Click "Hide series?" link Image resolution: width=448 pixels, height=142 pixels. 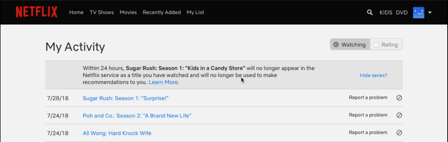click(x=374, y=75)
